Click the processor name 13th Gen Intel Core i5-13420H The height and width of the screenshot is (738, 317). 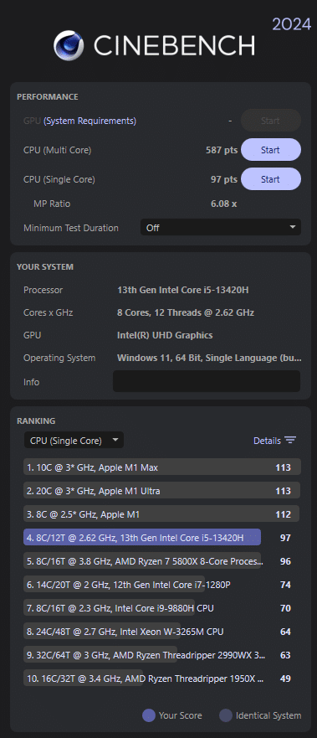point(182,290)
